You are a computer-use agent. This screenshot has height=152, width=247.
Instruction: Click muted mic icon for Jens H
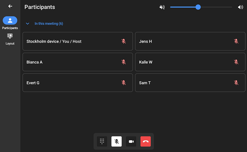236,41
